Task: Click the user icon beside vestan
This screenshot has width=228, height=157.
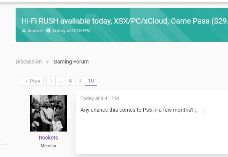Action: click(x=24, y=30)
